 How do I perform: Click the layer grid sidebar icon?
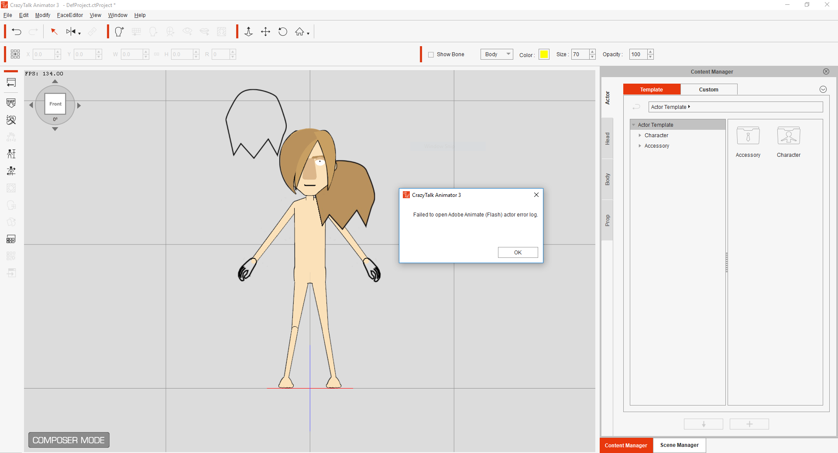[11, 239]
